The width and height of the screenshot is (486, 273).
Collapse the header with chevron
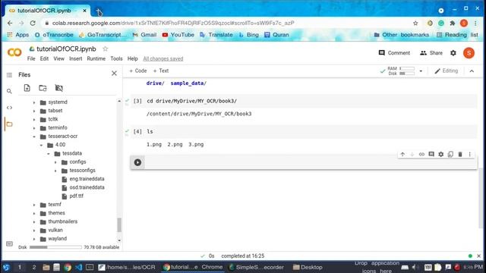click(472, 71)
